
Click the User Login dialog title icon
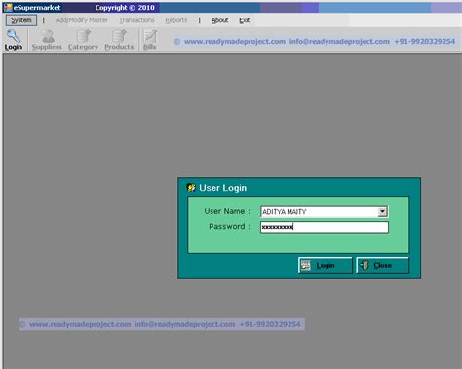coord(191,188)
